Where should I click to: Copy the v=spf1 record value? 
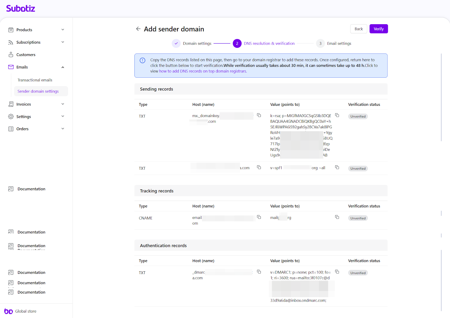click(x=337, y=167)
